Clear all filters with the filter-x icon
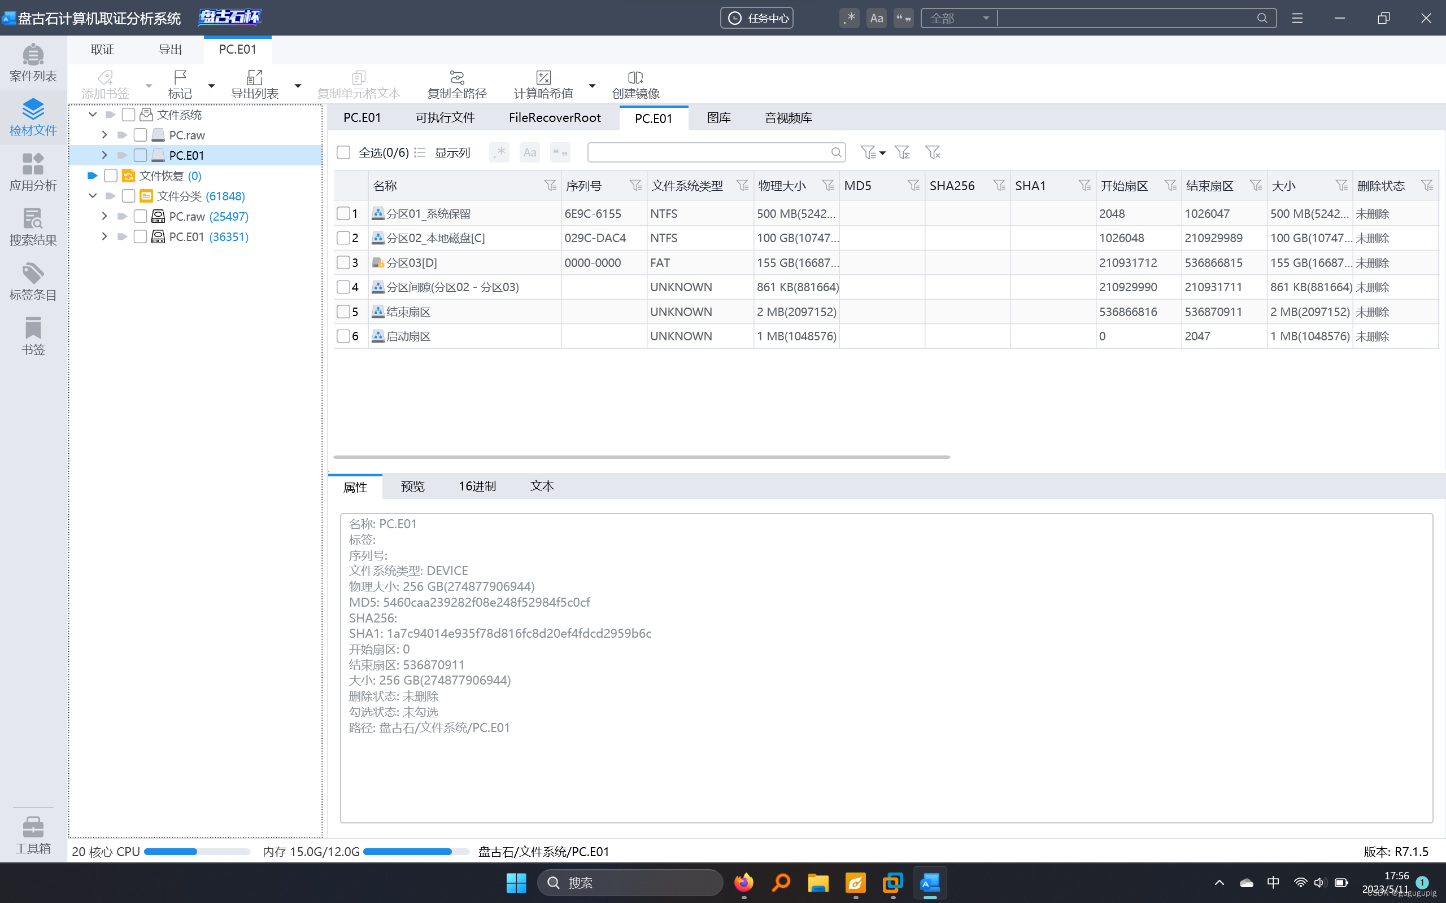1446x903 pixels. click(932, 152)
